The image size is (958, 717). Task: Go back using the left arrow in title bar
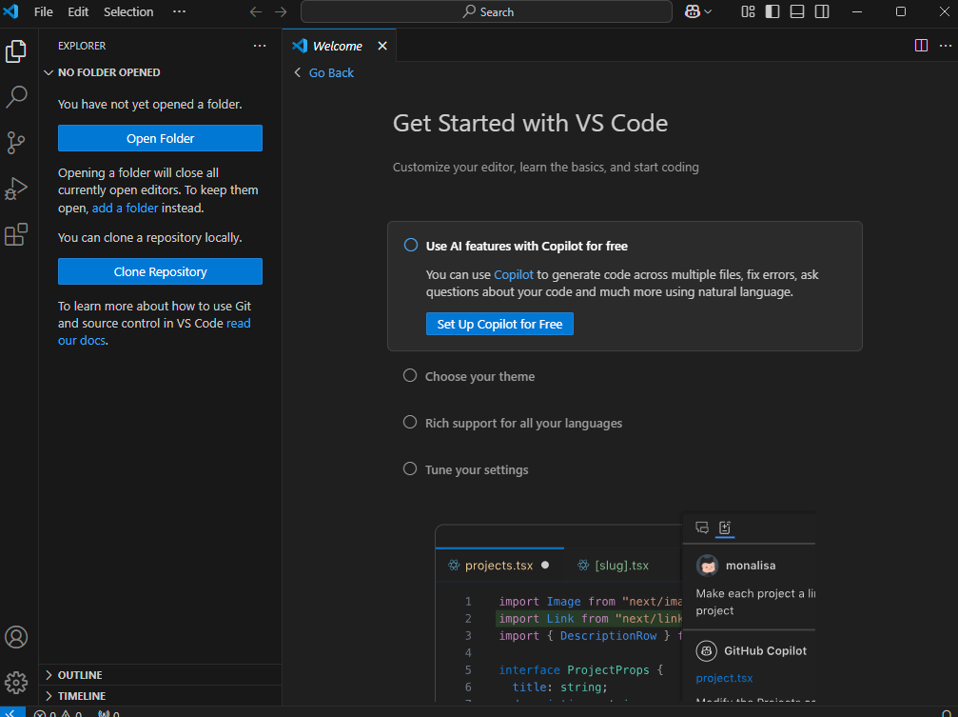[x=256, y=11]
